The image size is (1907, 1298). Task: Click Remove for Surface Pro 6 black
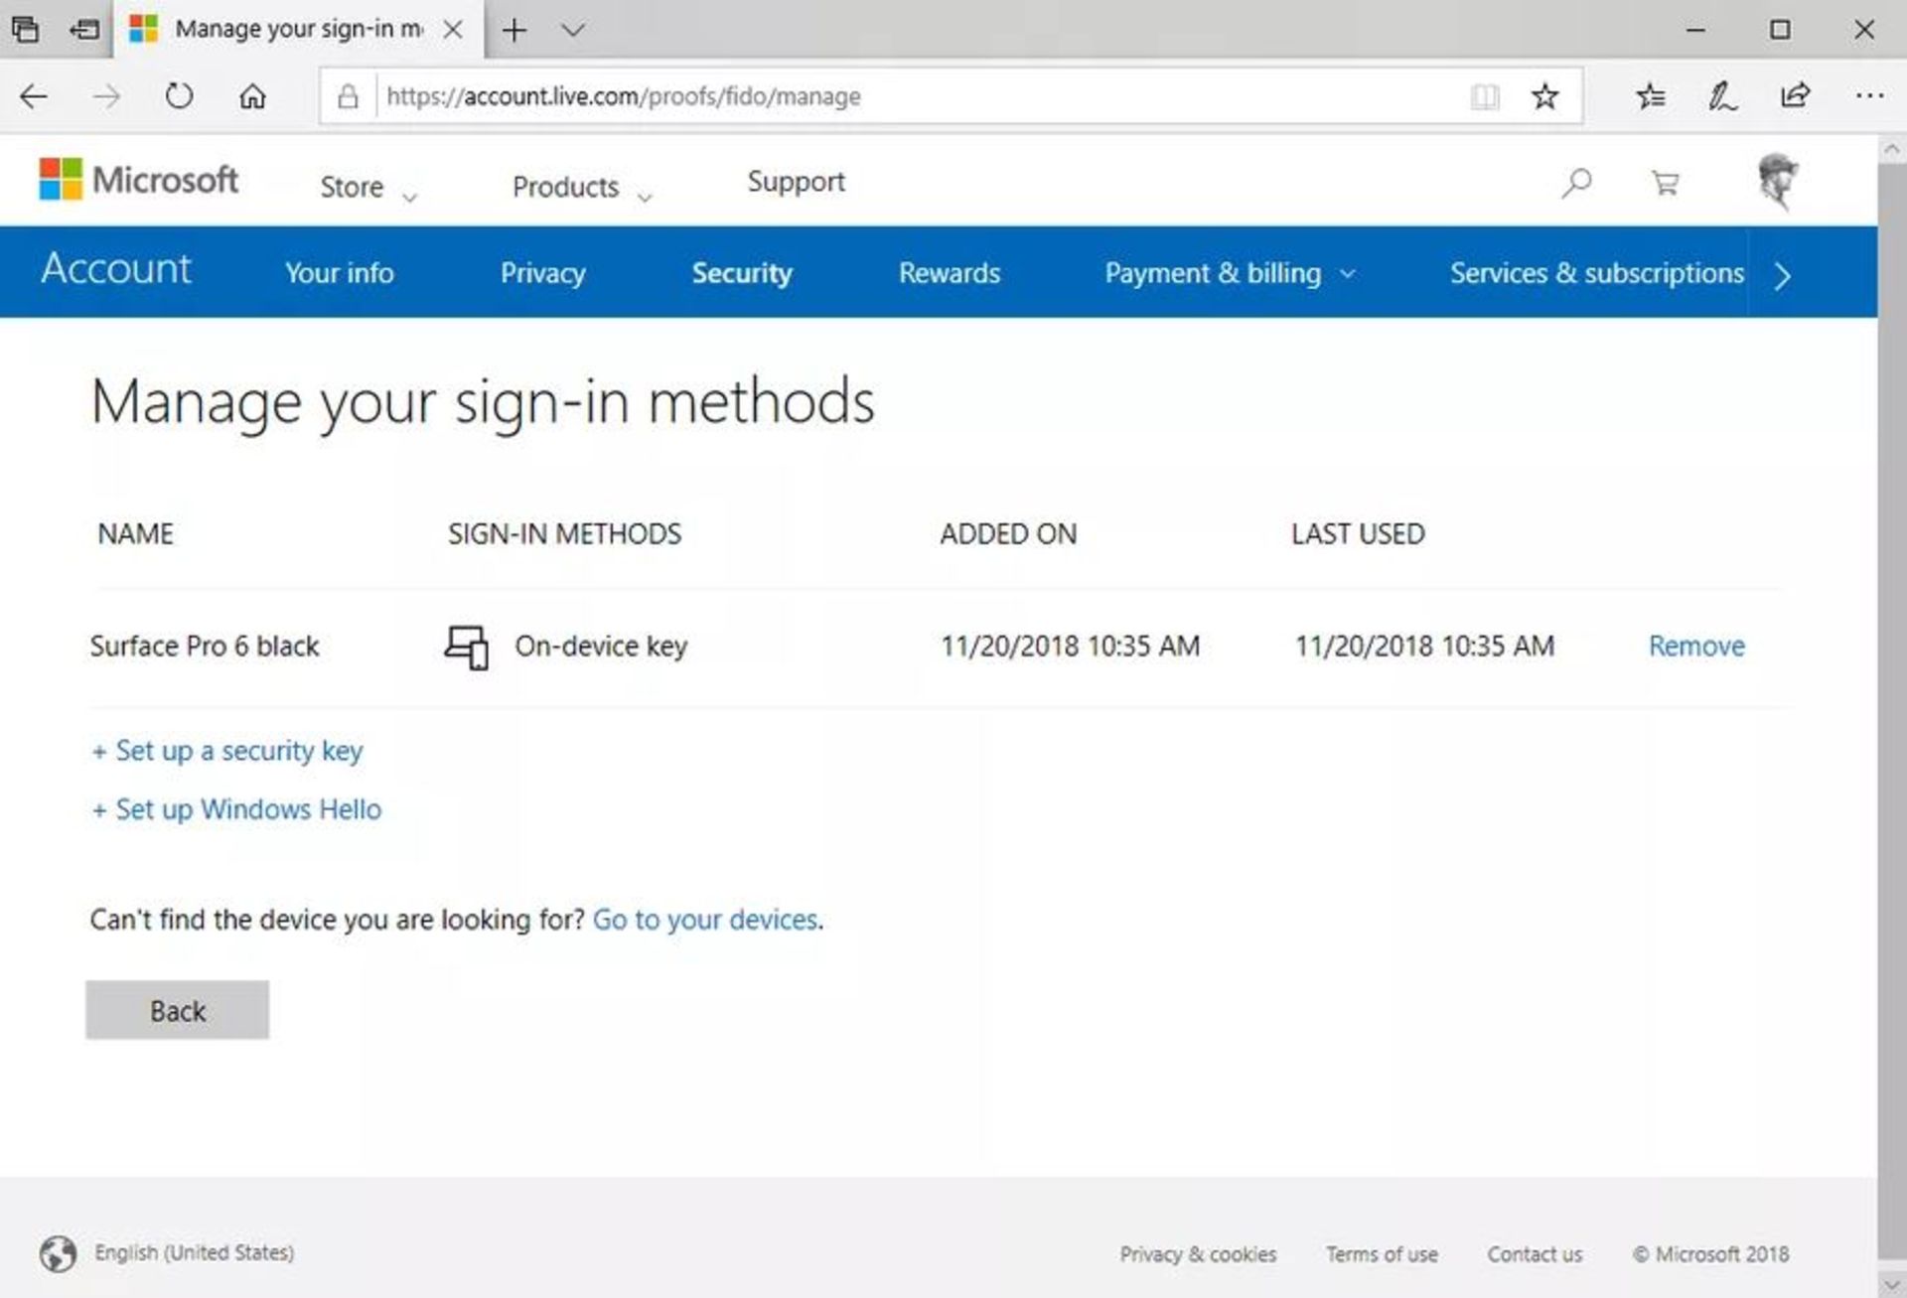click(x=1695, y=645)
